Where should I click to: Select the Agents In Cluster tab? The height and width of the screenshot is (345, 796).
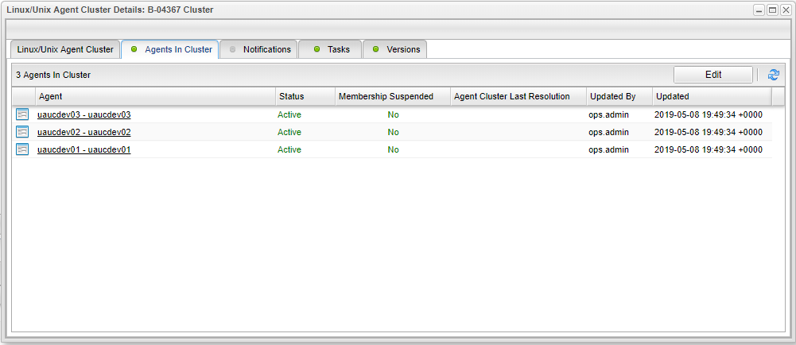[170, 49]
